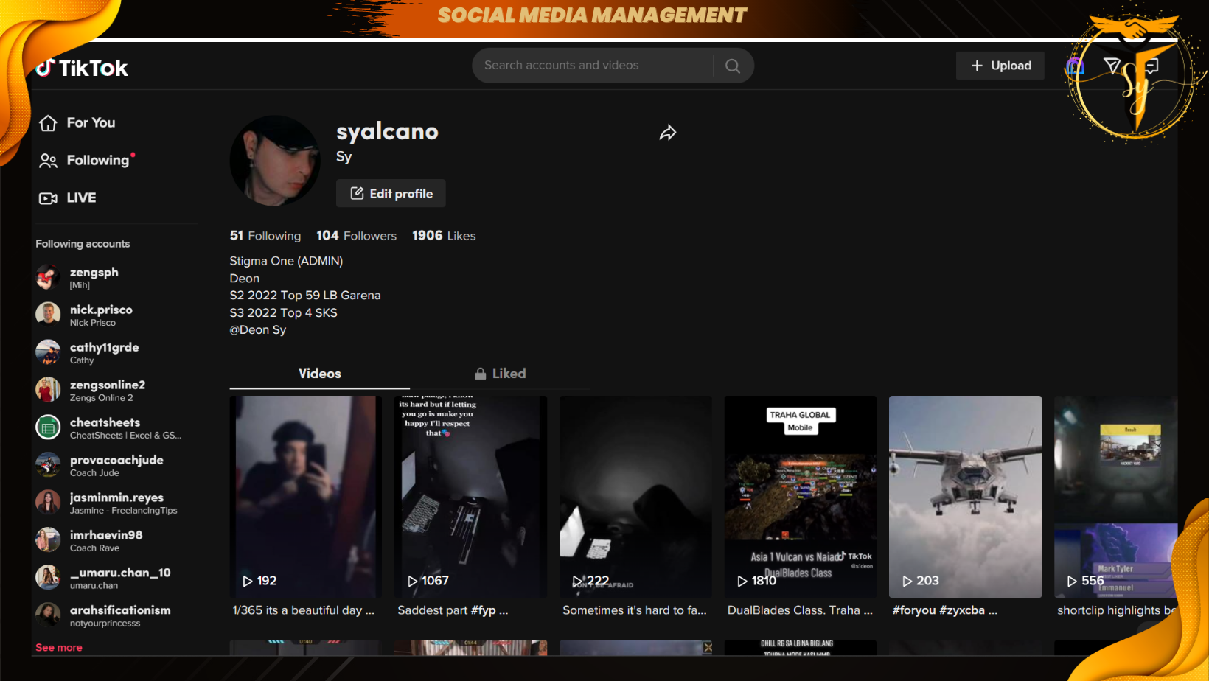This screenshot has height=681, width=1209.
Task: Play the aircraft video with 203 views
Action: coord(966,497)
